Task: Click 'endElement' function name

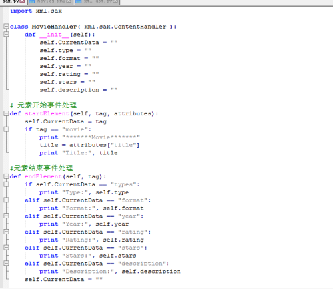Action: click(x=43, y=176)
